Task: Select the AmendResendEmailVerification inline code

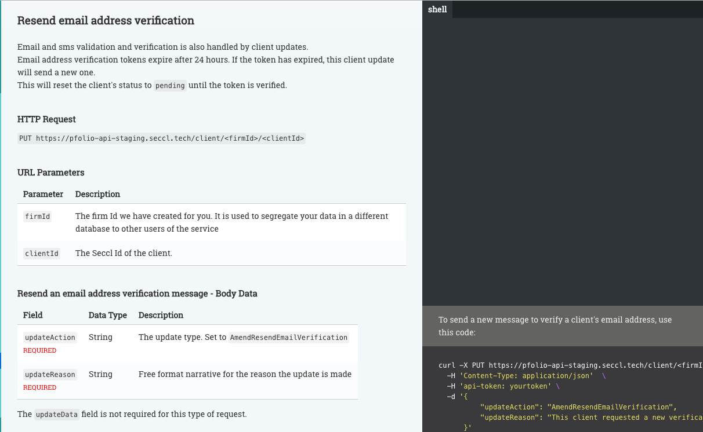Action: click(x=288, y=337)
